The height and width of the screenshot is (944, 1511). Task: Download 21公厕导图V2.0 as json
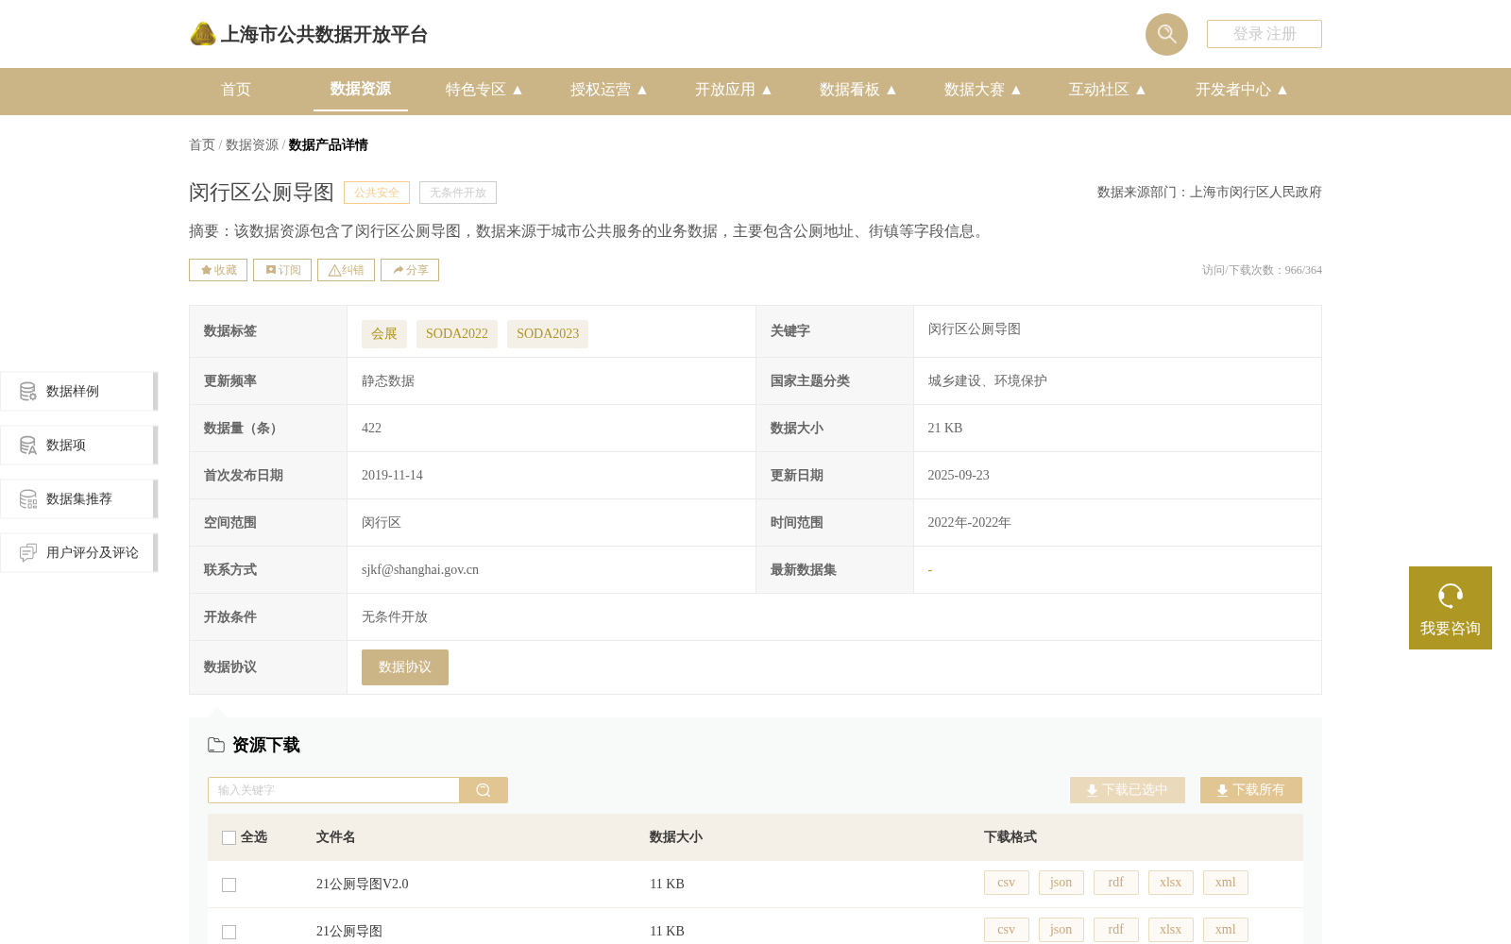tap(1061, 883)
